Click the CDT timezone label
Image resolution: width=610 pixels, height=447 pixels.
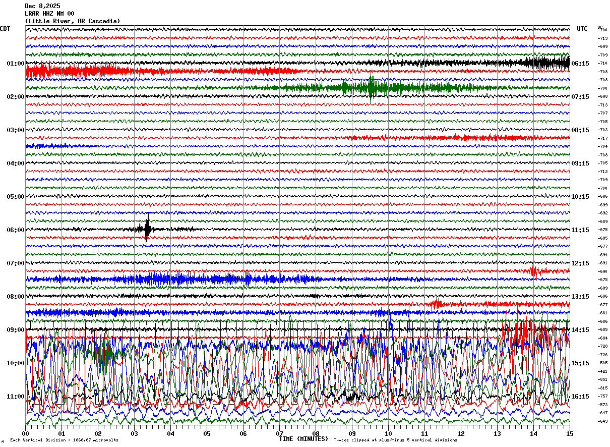(x=5, y=29)
